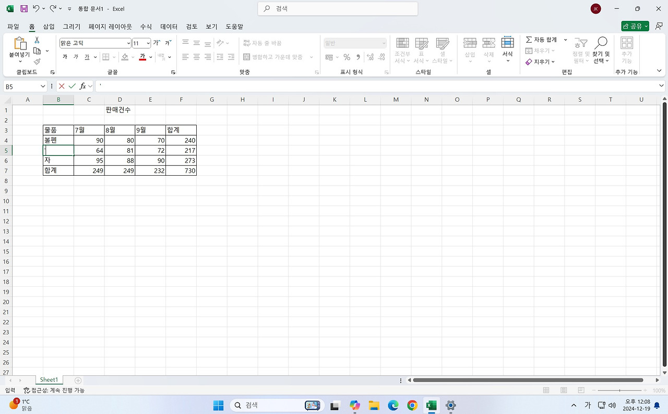Open 글꼴 font settings dialog launcher
The width and height of the screenshot is (668, 414).
click(x=173, y=72)
